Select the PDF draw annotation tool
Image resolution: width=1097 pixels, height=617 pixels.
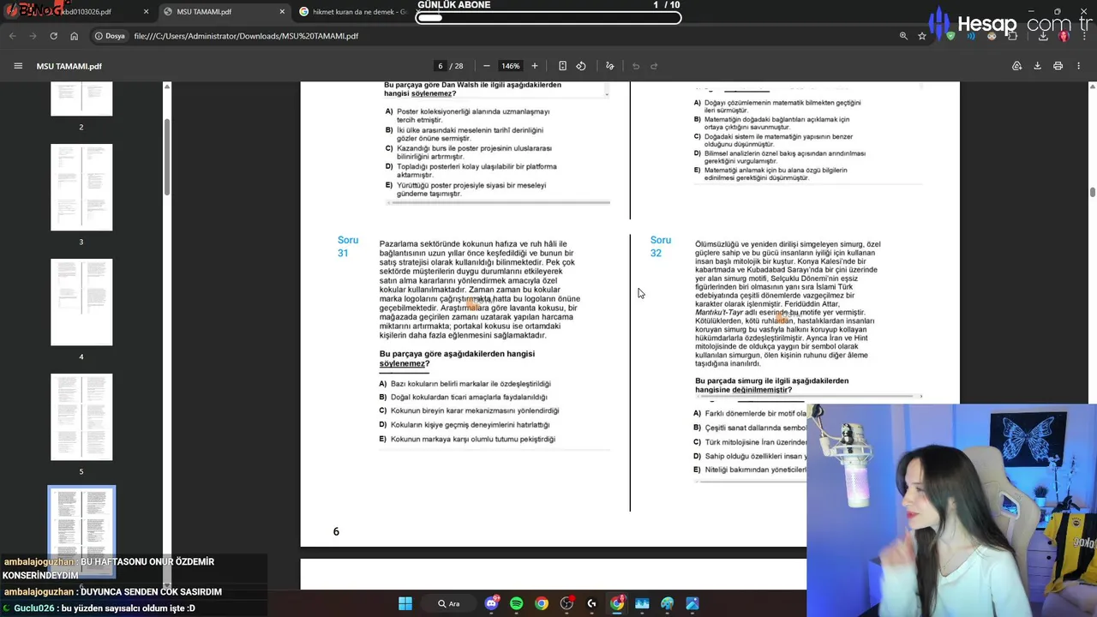click(610, 66)
